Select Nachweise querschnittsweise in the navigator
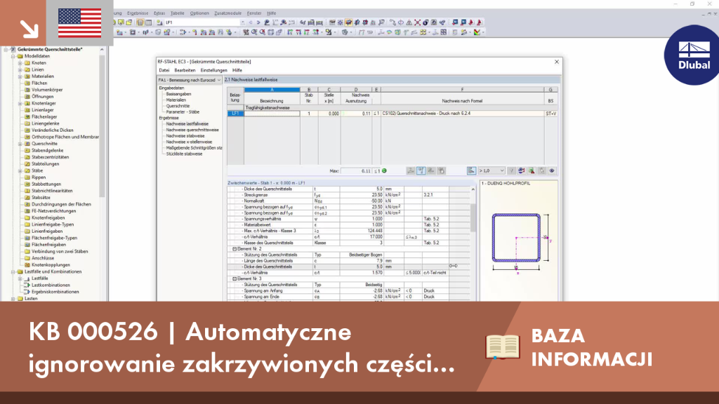Image resolution: width=719 pixels, height=404 pixels. click(192, 130)
